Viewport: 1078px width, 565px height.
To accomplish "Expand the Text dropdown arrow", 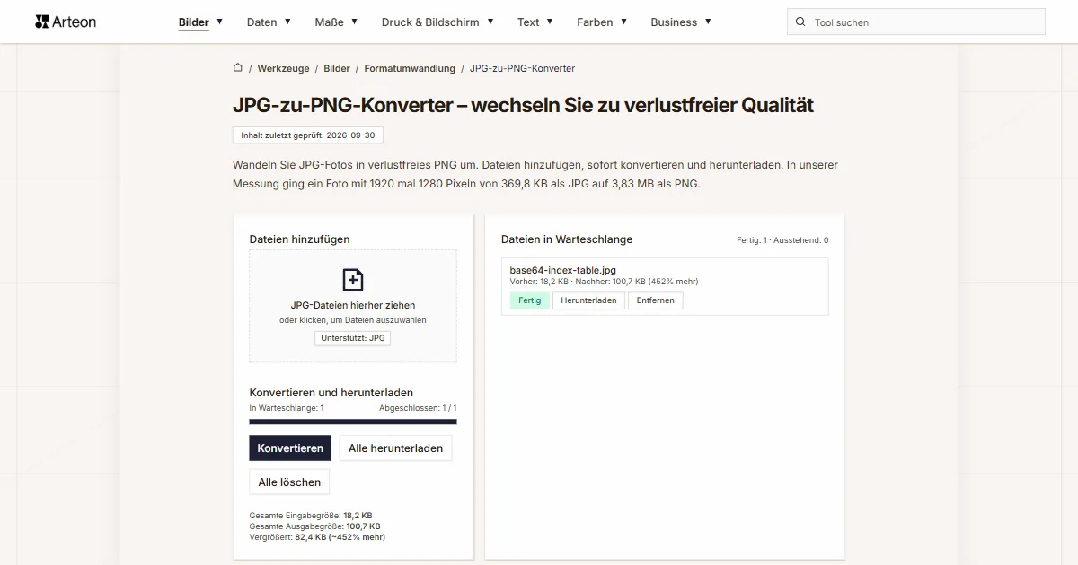I will click(x=550, y=22).
